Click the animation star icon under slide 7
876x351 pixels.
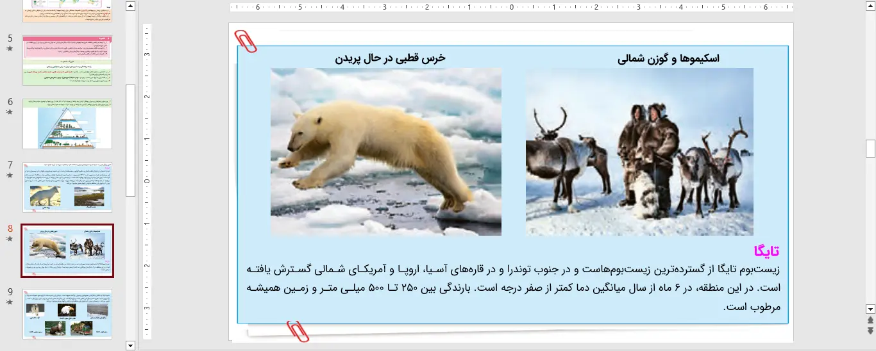tap(10, 175)
